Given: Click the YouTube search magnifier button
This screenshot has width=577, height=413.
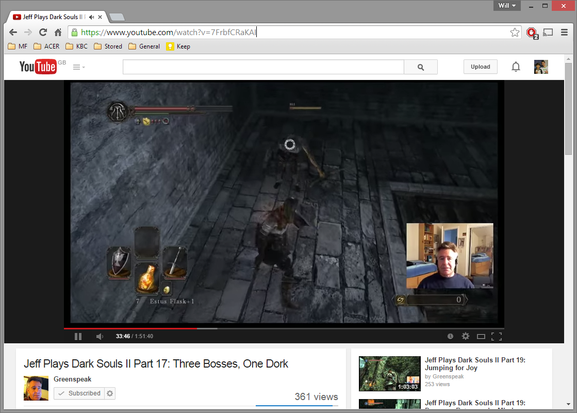Looking at the screenshot, I should (421, 67).
